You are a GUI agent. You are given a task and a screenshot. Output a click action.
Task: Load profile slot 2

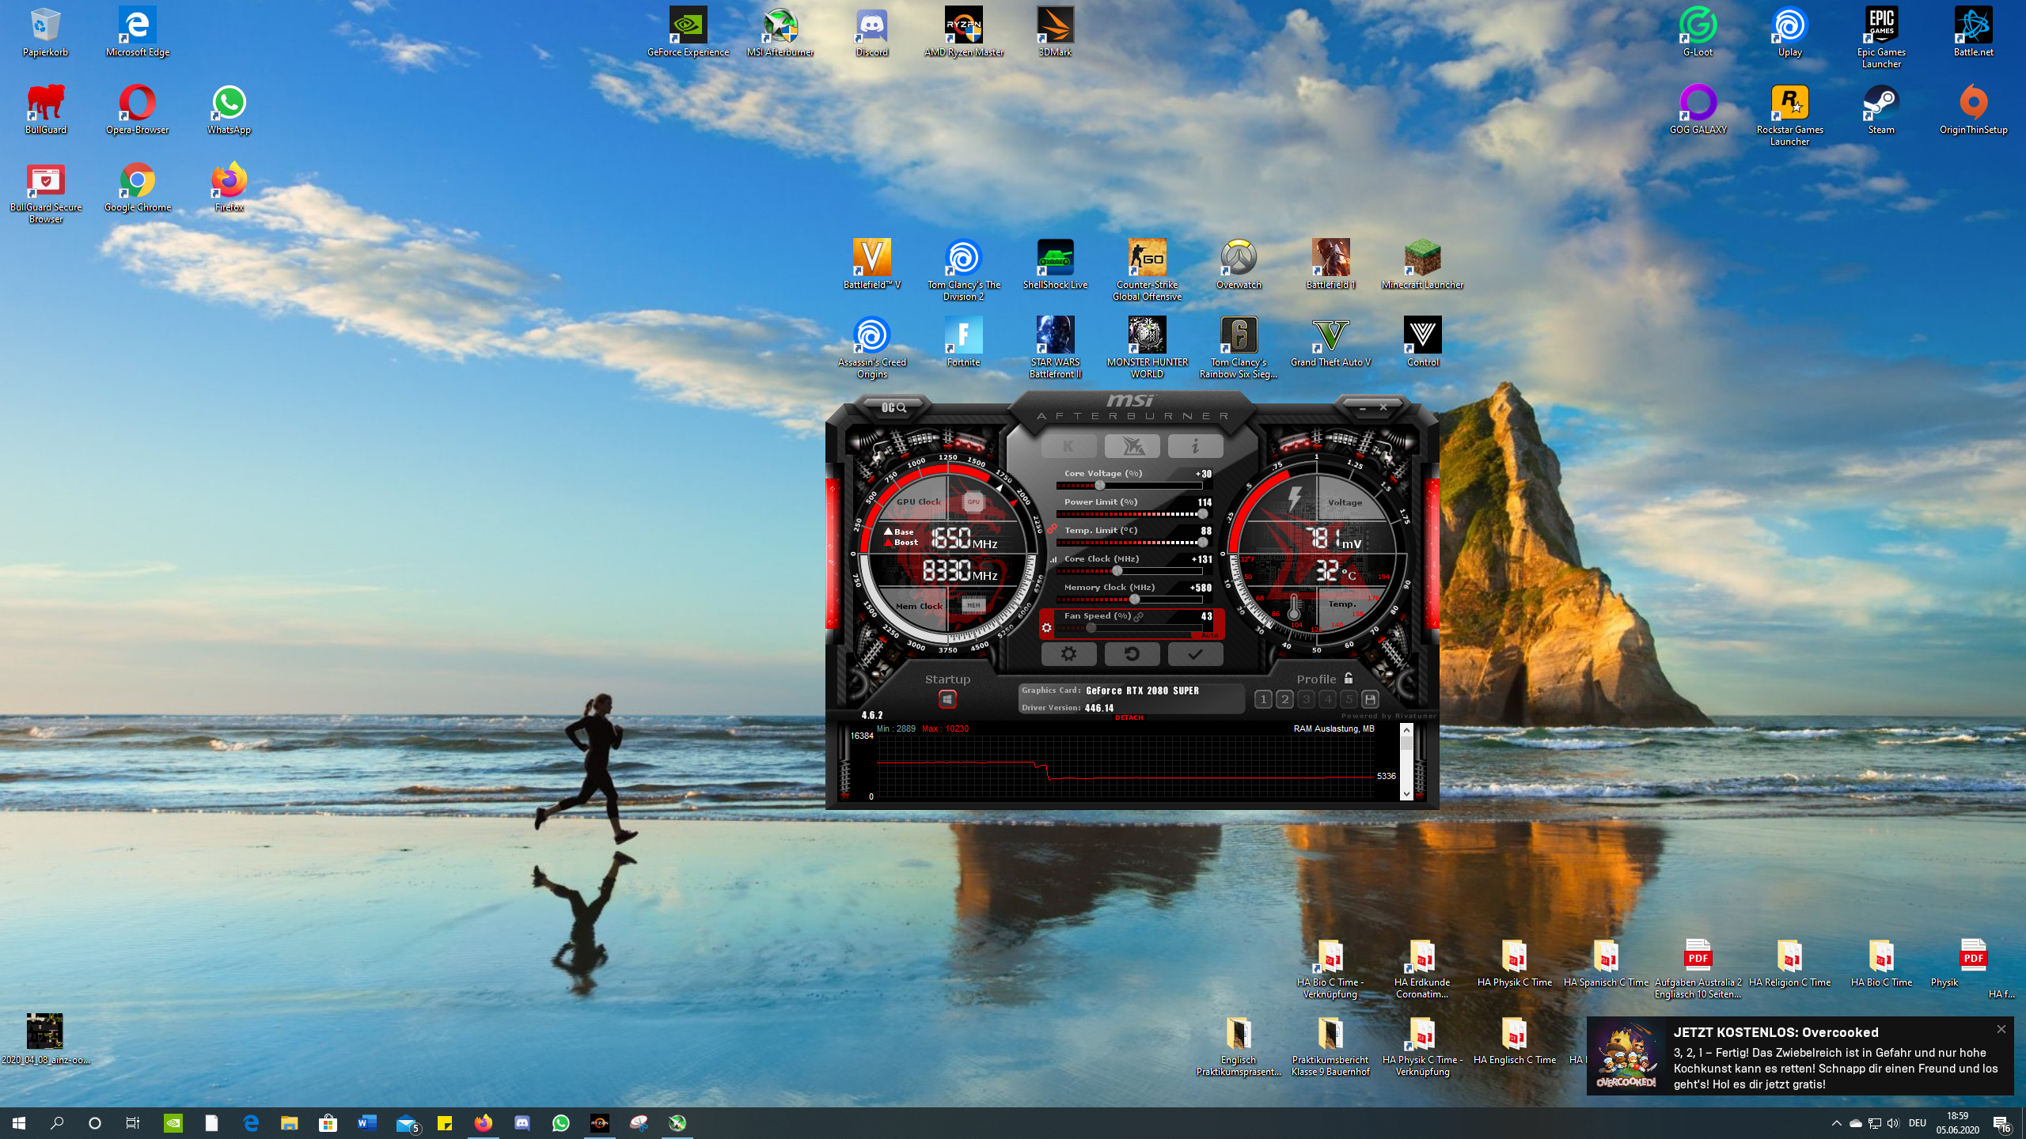[1284, 699]
